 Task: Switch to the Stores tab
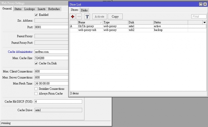coord(75,10)
